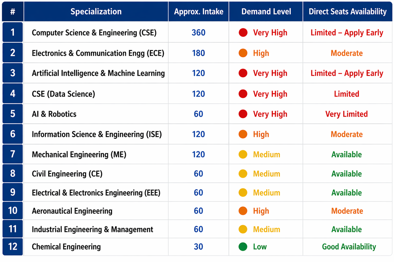Click the yellow dot in Civil Engineering row
The width and height of the screenshot is (394, 262).
[x=243, y=174]
